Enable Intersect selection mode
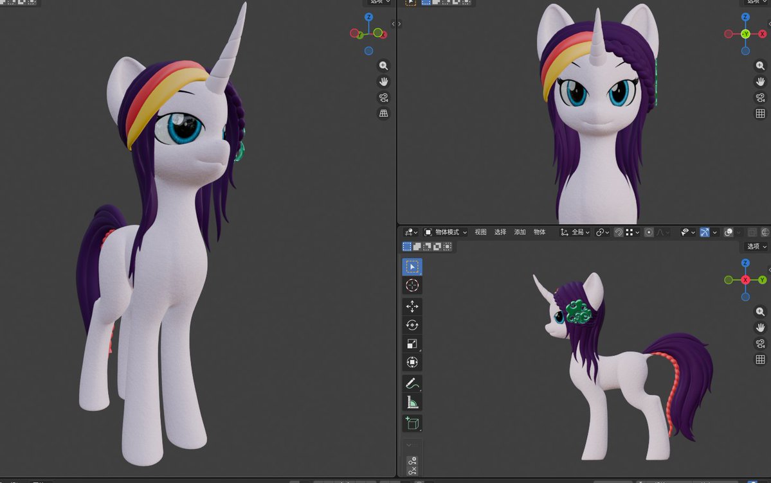The height and width of the screenshot is (483, 771). [447, 247]
